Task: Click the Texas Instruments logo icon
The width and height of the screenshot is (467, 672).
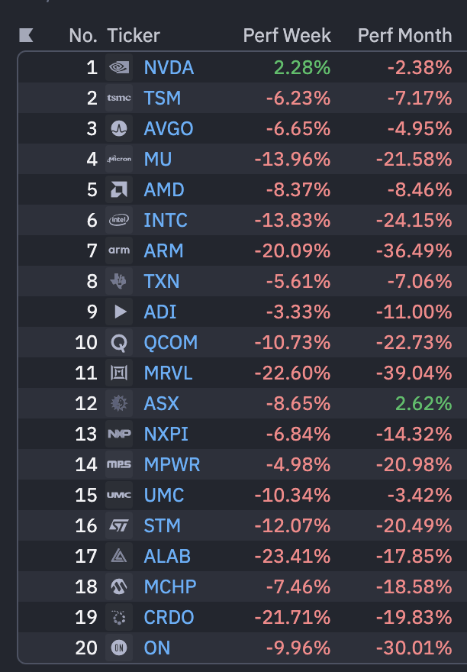Action: 119,281
